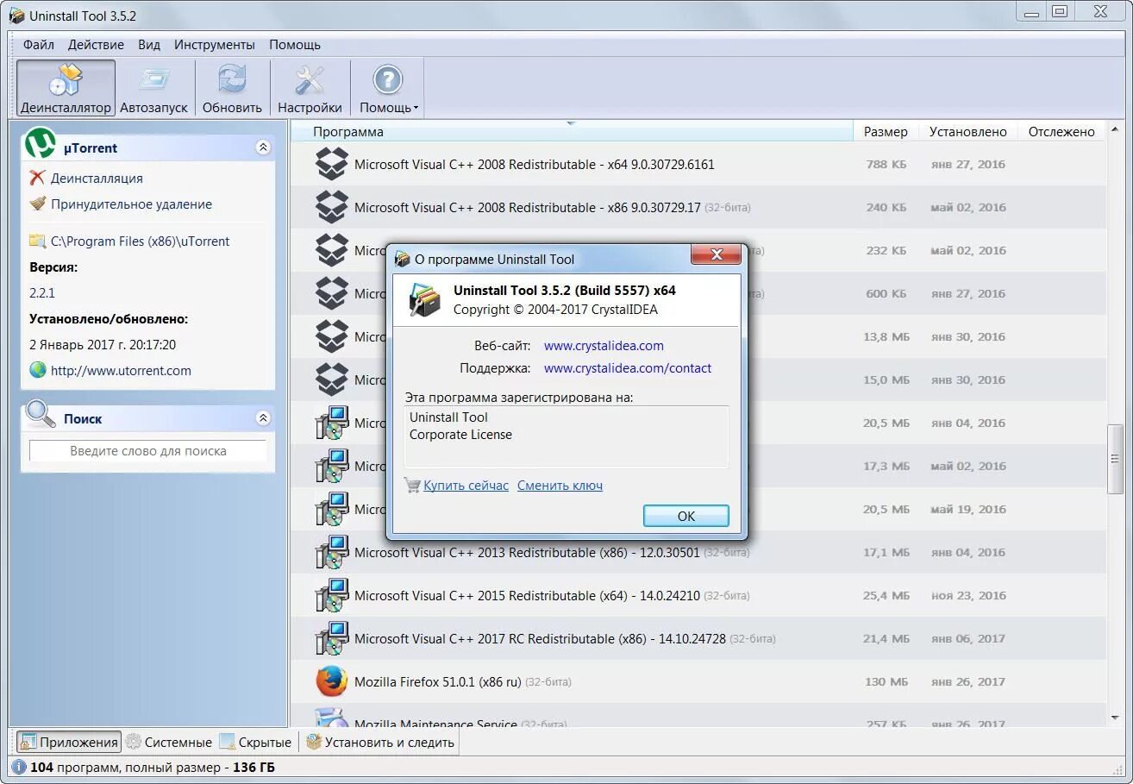Click the ноя 23, 2016 install date

(x=968, y=595)
